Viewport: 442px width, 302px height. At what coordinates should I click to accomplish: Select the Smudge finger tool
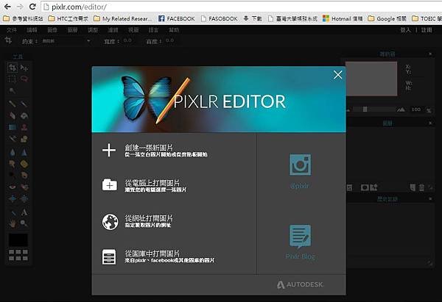tap(12, 164)
